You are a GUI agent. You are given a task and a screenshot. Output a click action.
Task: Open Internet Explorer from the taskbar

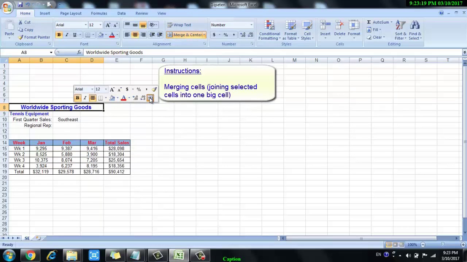(x=51, y=255)
